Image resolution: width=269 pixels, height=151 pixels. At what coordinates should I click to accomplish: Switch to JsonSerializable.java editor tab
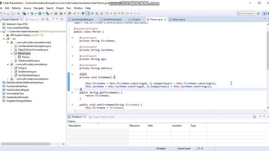[81, 20]
